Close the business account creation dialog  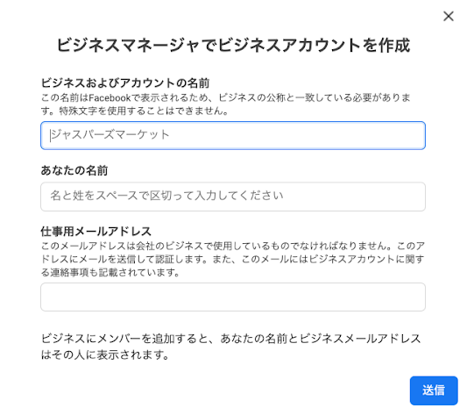(x=449, y=16)
